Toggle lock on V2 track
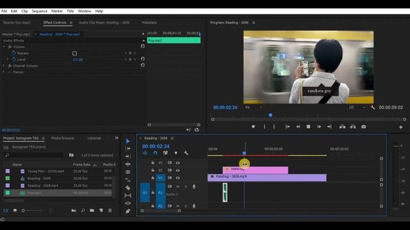Image resolution: width=410 pixels, height=230 pixels. pos(152,170)
